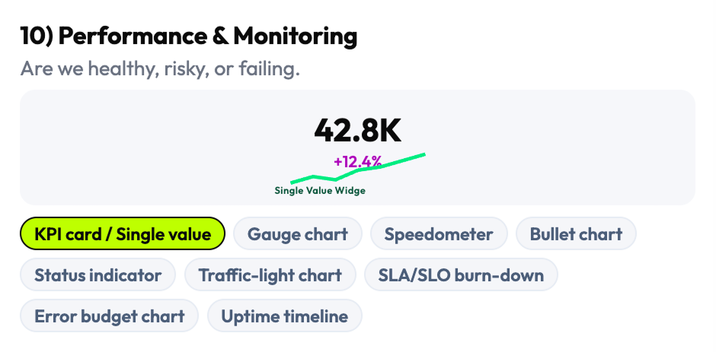Click the left starting tip of the sparkline
This screenshot has width=716, height=352.
point(293,182)
